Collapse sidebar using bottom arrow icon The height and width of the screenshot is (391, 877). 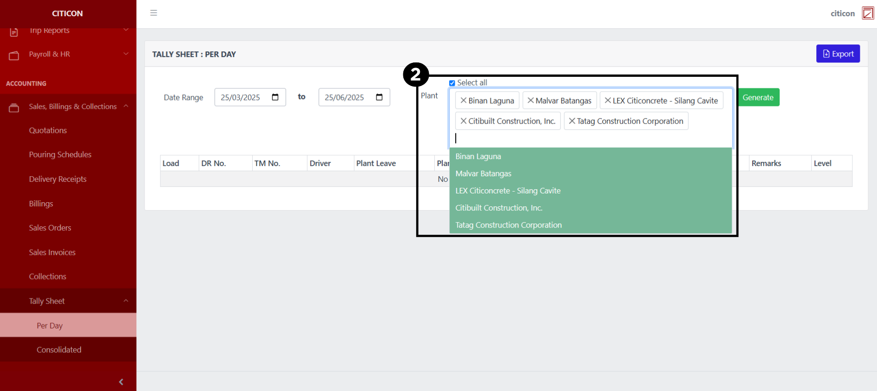tap(121, 382)
